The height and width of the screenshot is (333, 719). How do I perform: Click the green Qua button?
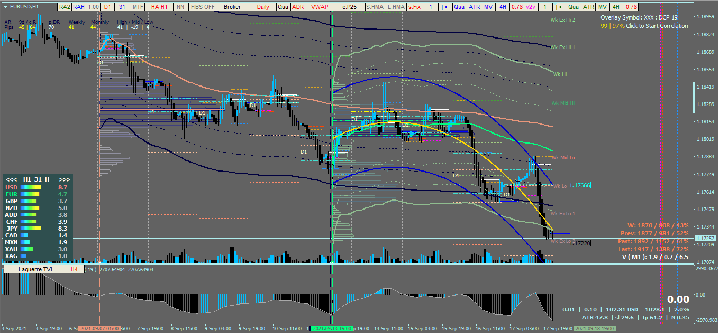(x=574, y=7)
